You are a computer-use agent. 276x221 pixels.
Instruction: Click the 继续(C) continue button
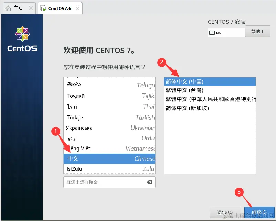click(259, 212)
